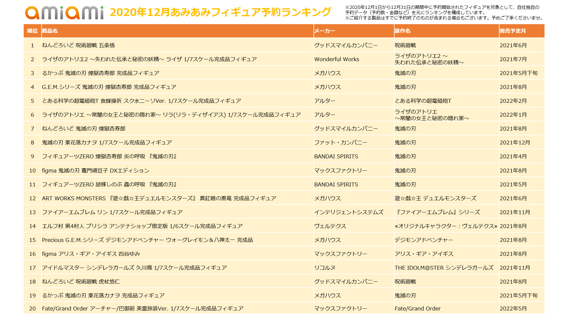This screenshot has height=319, width=568.
Task: Click the 順位 column header
Action: coord(33,31)
